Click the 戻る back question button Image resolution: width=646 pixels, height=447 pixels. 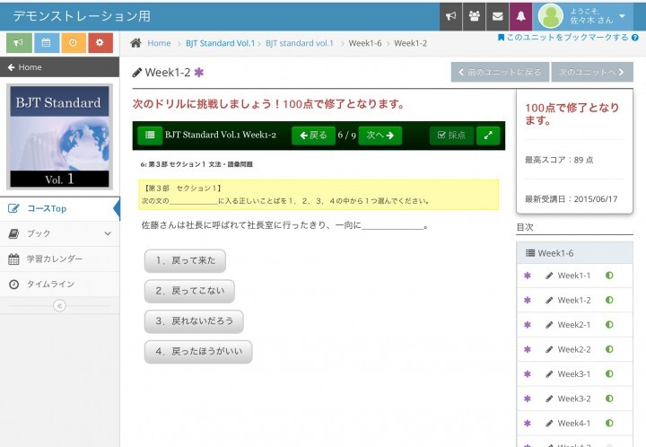point(313,136)
